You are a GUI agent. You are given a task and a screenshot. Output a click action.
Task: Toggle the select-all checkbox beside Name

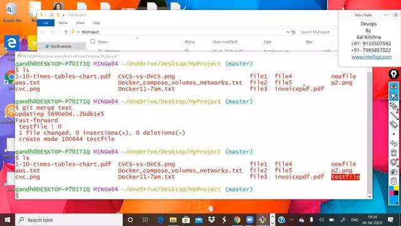(93, 41)
